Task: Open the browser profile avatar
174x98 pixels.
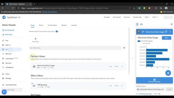Action: (x=166, y=8)
